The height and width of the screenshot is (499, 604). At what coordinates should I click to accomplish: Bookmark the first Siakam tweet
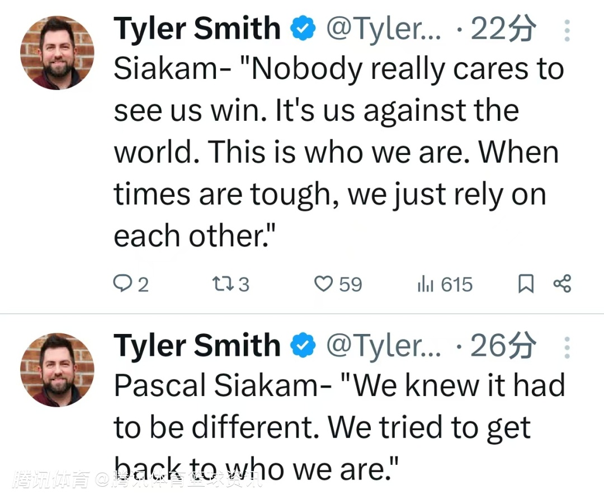coord(526,284)
